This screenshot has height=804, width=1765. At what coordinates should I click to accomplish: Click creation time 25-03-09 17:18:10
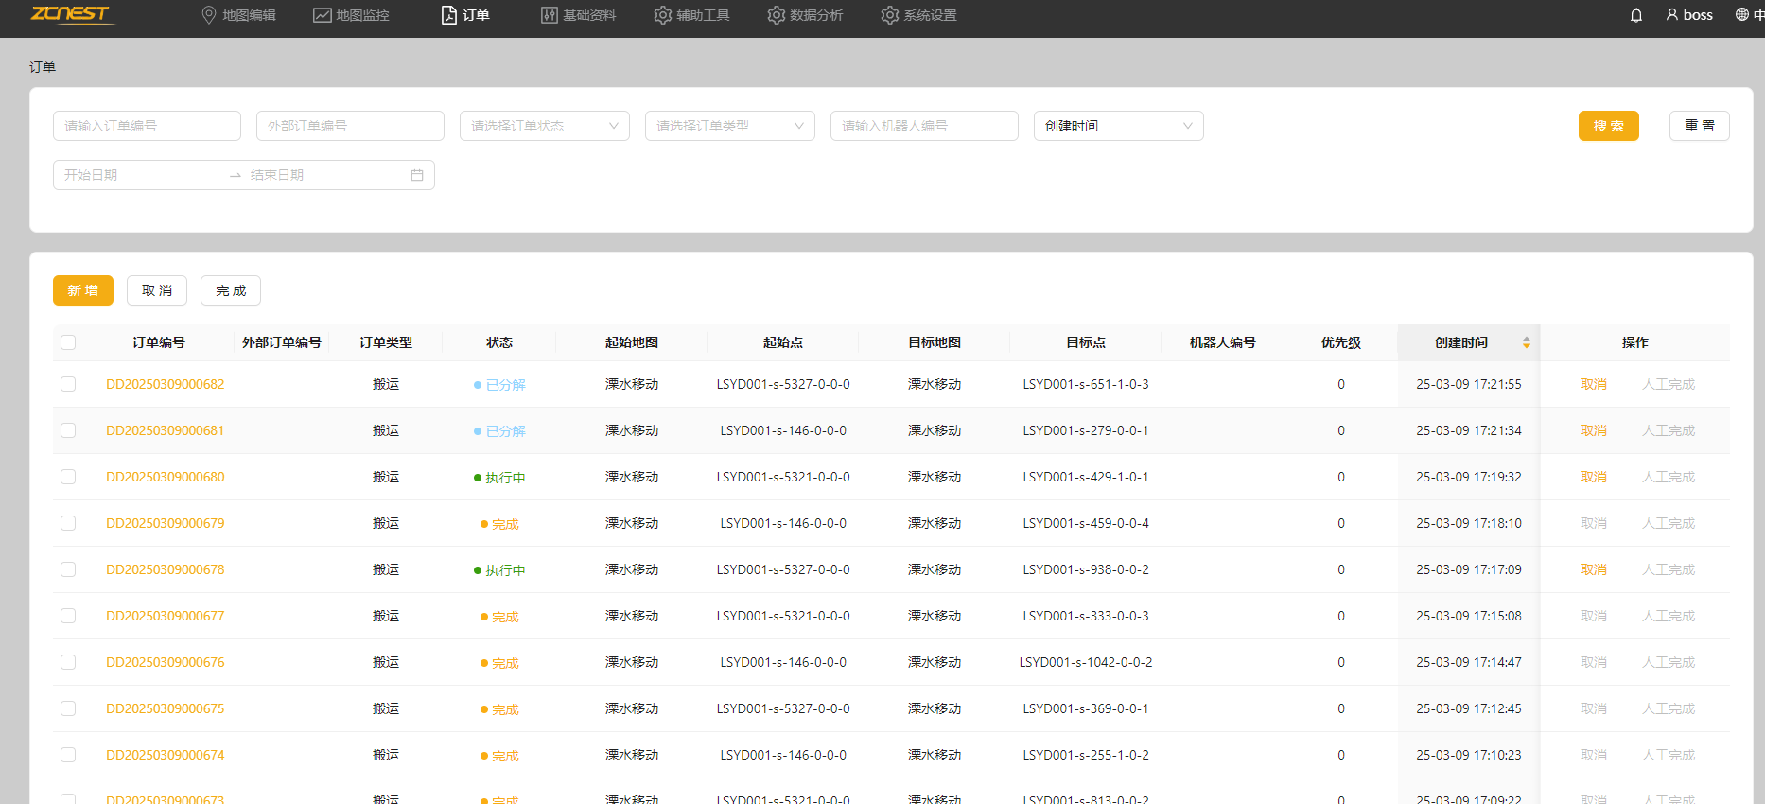1469,523
